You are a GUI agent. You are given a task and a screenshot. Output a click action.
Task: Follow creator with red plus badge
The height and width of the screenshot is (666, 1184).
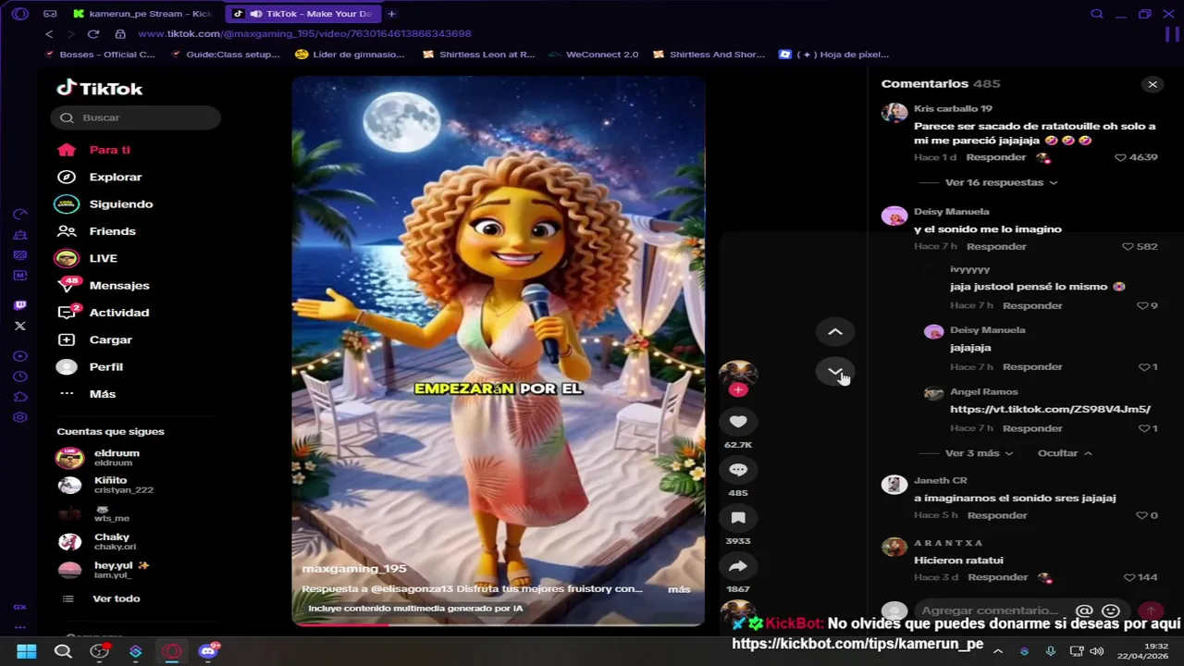point(737,389)
